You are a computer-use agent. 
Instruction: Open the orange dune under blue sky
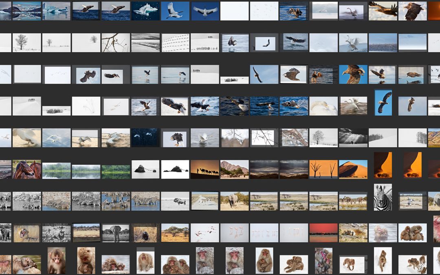[x=353, y=169]
